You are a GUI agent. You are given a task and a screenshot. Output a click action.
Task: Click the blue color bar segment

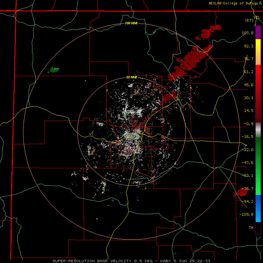[x=258, y=208]
